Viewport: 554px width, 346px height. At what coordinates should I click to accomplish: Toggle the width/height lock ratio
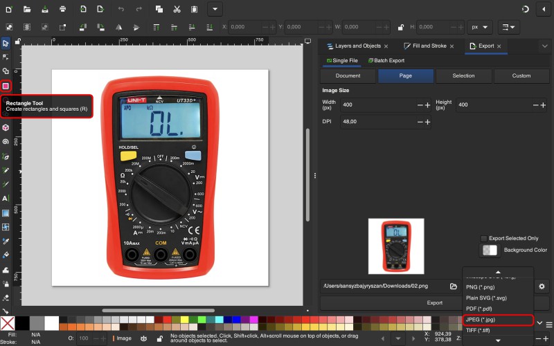coord(400,28)
